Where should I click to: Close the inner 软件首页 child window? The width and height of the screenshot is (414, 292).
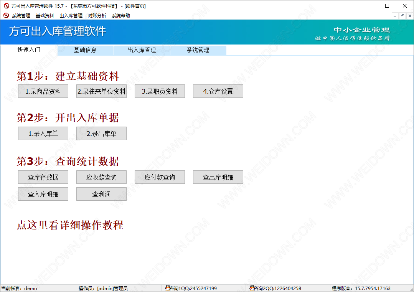click(x=410, y=16)
